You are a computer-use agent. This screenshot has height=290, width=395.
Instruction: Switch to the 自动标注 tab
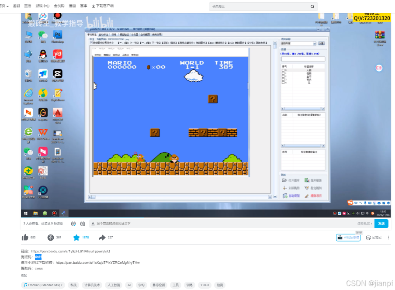click(x=103, y=35)
